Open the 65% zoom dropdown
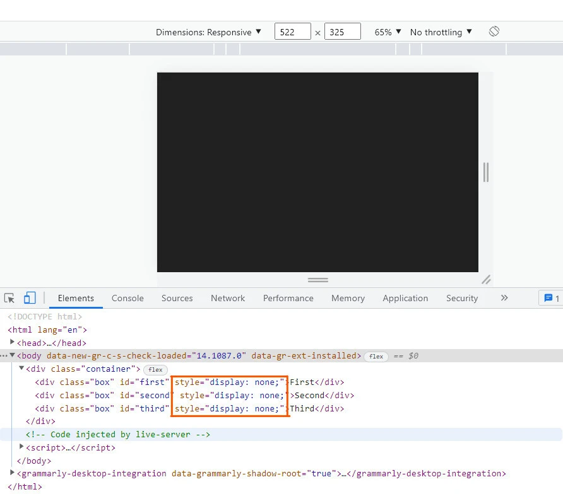Screen dimensions: 563x499 coord(388,32)
